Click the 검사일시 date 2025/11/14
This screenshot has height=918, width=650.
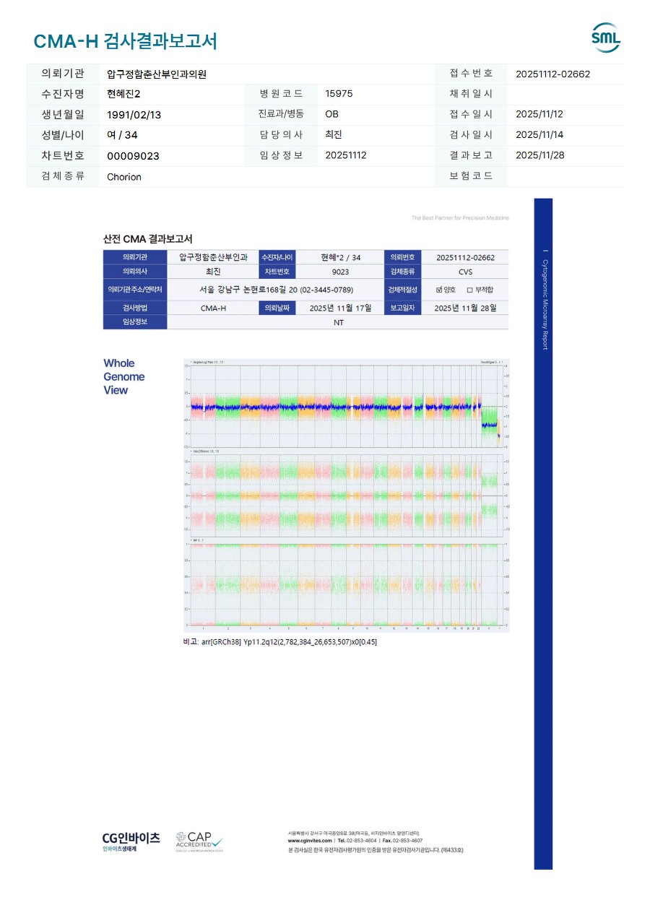539,135
